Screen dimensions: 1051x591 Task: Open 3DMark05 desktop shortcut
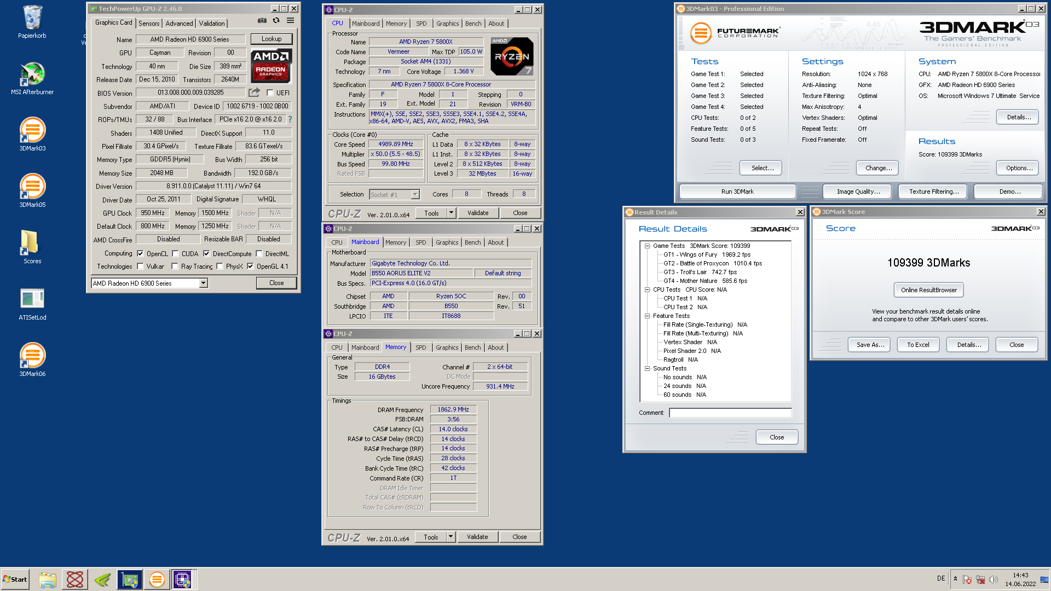(32, 190)
